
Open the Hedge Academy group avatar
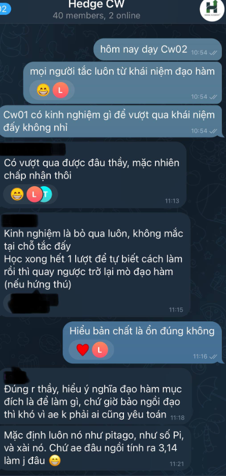click(x=212, y=10)
